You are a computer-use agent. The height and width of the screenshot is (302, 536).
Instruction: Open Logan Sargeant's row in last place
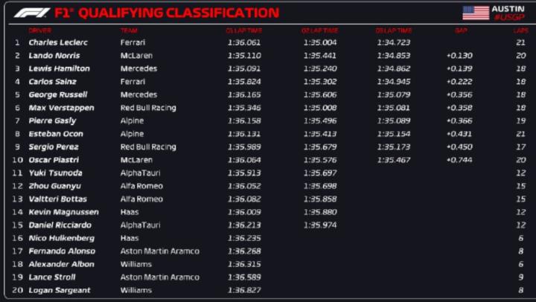(59, 290)
